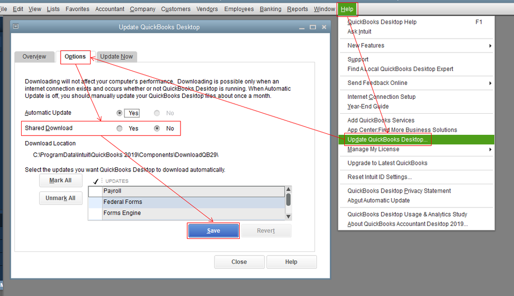Viewport: 514px width, 296px height.
Task: Toggle the checkmark column header in updates list
Action: 96,181
